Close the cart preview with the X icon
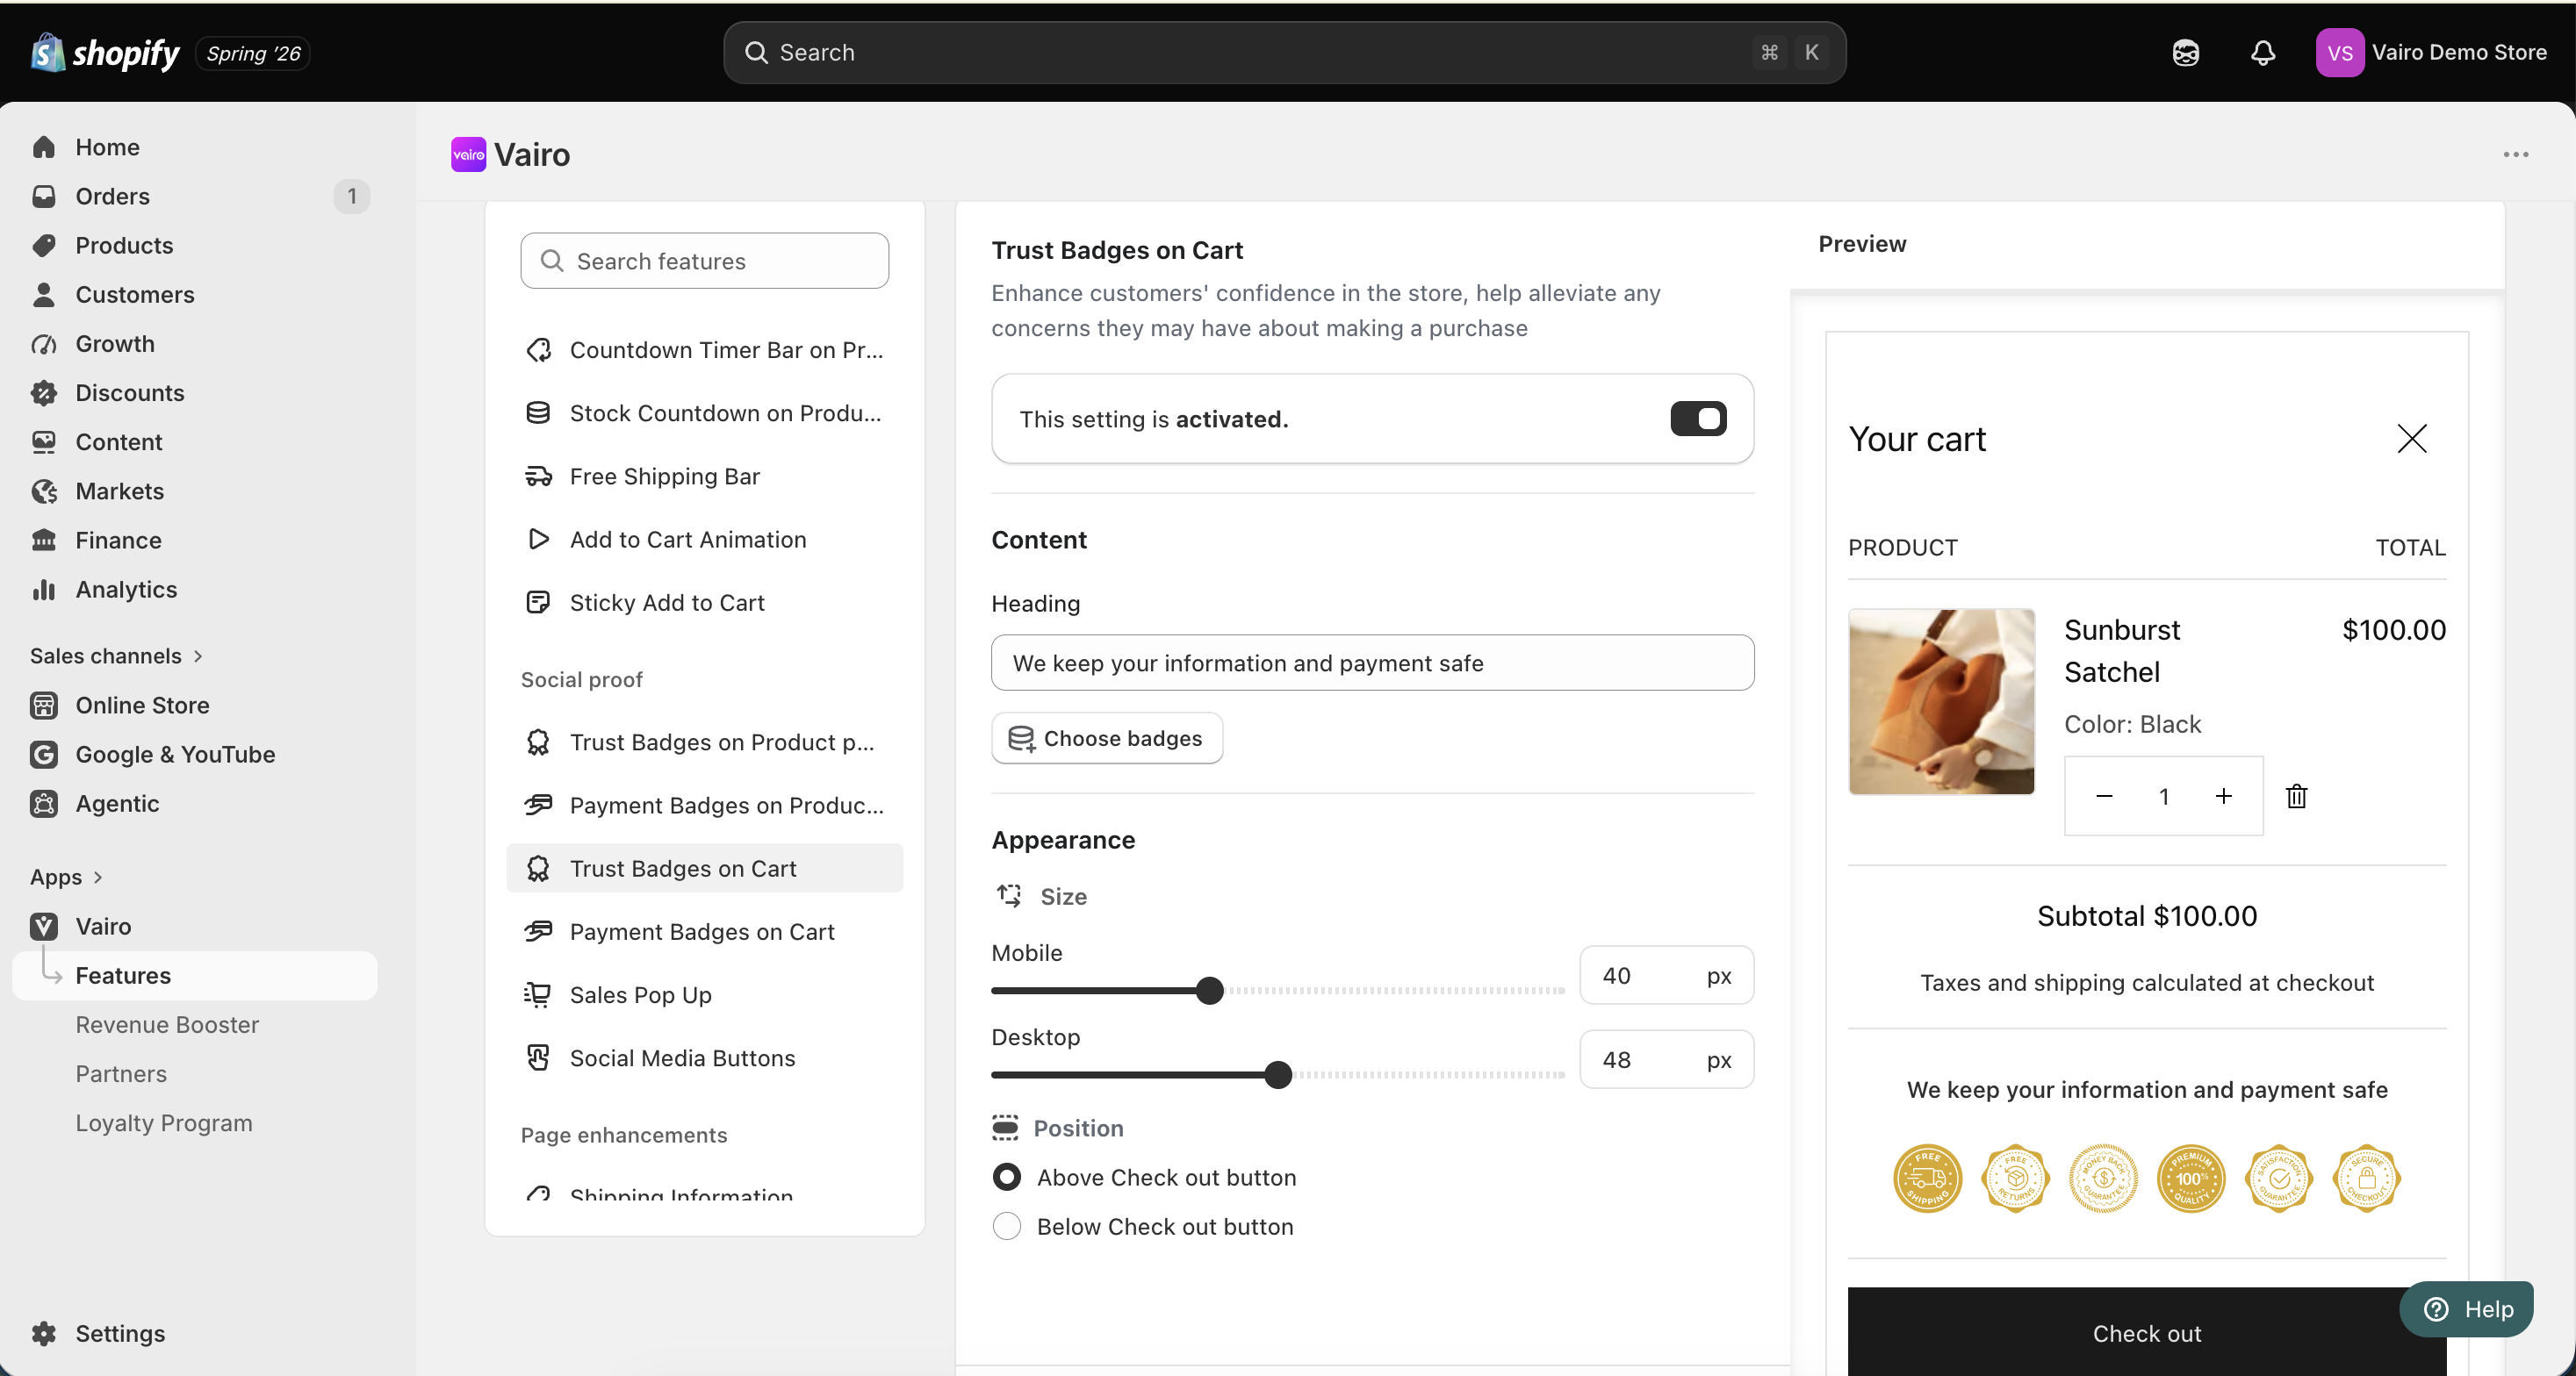This screenshot has height=1376, width=2576. pyautogui.click(x=2412, y=439)
